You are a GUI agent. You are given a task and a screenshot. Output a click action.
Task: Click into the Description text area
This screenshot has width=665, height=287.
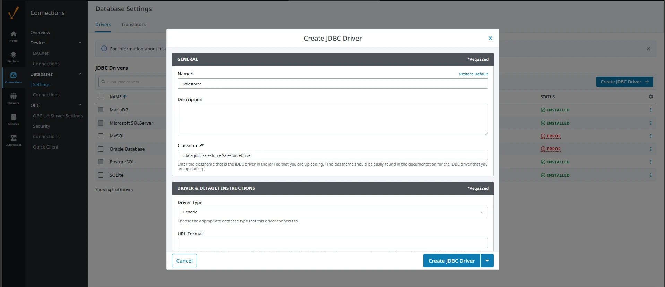332,119
